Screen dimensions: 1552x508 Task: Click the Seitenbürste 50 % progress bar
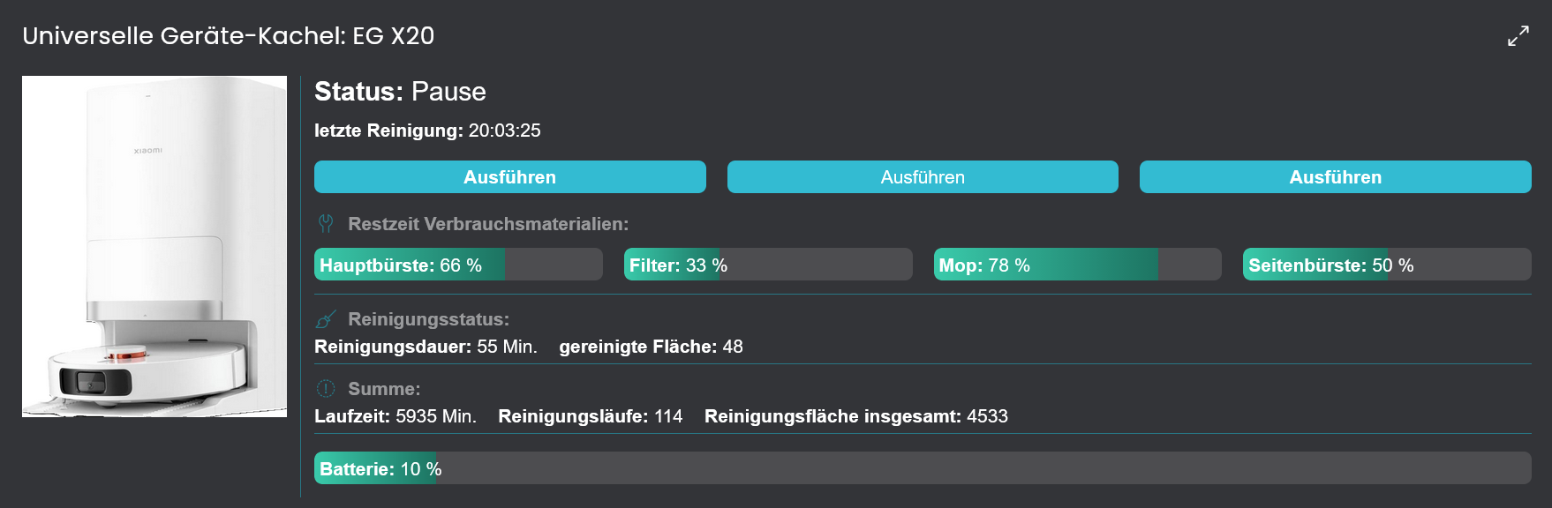(x=1386, y=265)
